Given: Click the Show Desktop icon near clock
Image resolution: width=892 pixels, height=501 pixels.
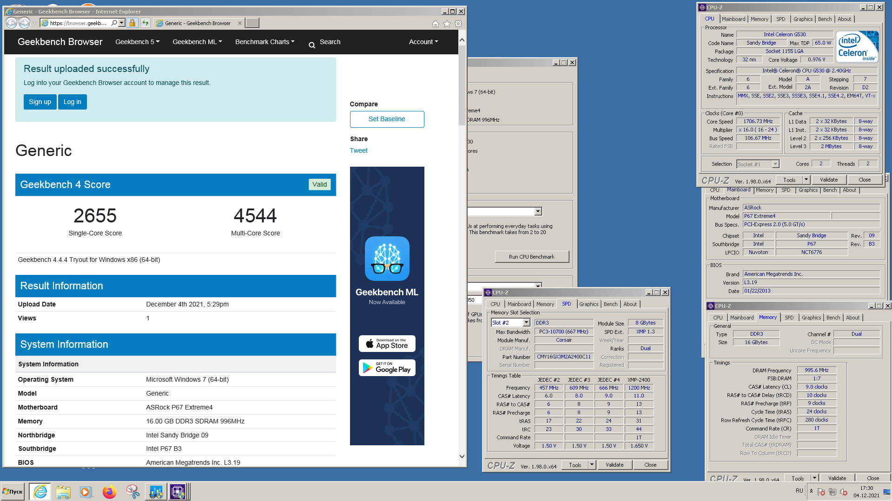Looking at the screenshot, I should pos(887,492).
